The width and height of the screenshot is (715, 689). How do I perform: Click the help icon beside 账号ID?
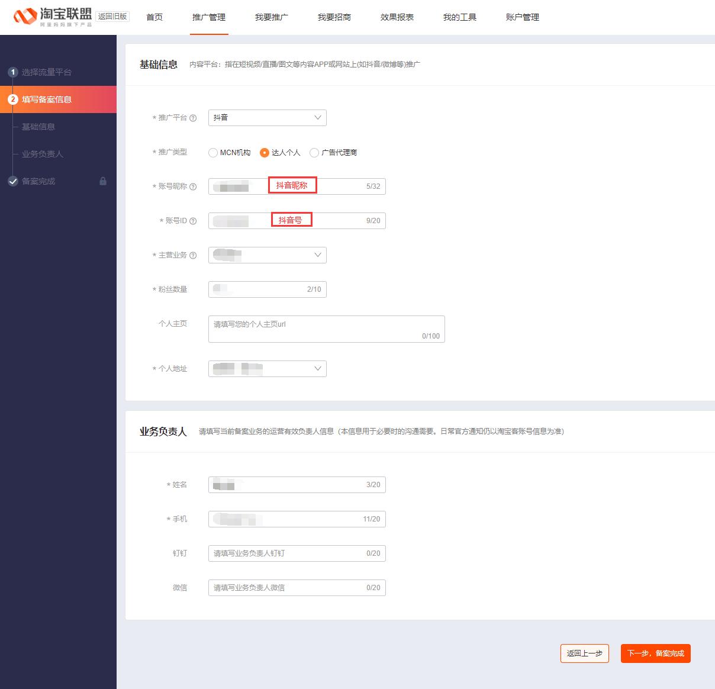(x=194, y=220)
